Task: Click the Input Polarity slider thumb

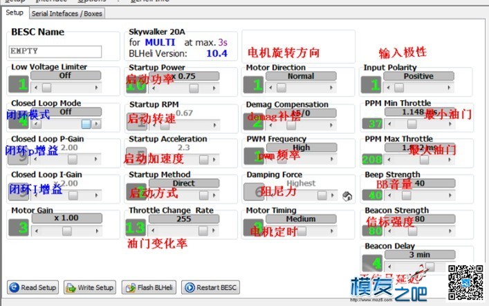Action: (x=399, y=88)
